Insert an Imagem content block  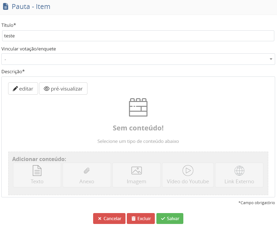pos(136,175)
